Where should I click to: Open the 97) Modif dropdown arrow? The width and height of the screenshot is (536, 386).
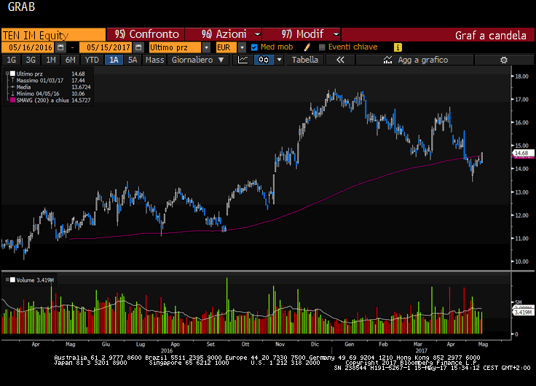pos(336,34)
